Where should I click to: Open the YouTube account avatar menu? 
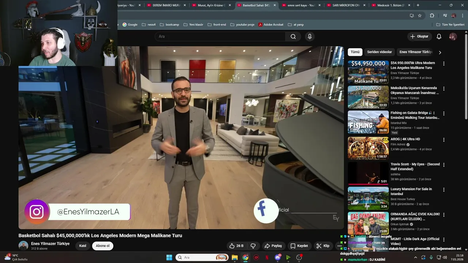453,37
